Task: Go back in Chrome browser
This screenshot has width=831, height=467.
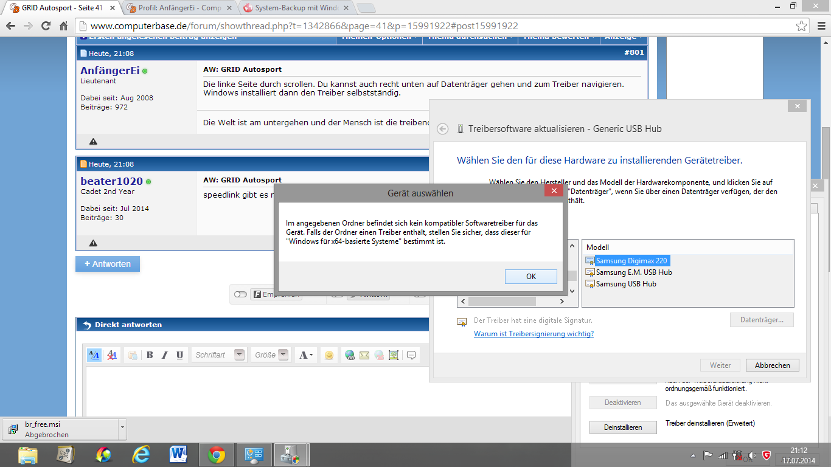Action: point(10,26)
